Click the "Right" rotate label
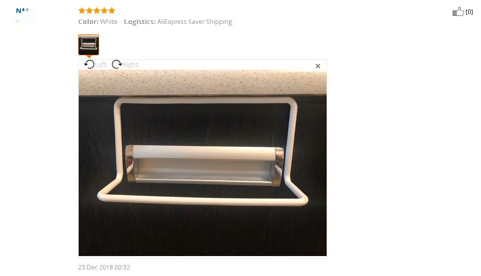 [130, 64]
